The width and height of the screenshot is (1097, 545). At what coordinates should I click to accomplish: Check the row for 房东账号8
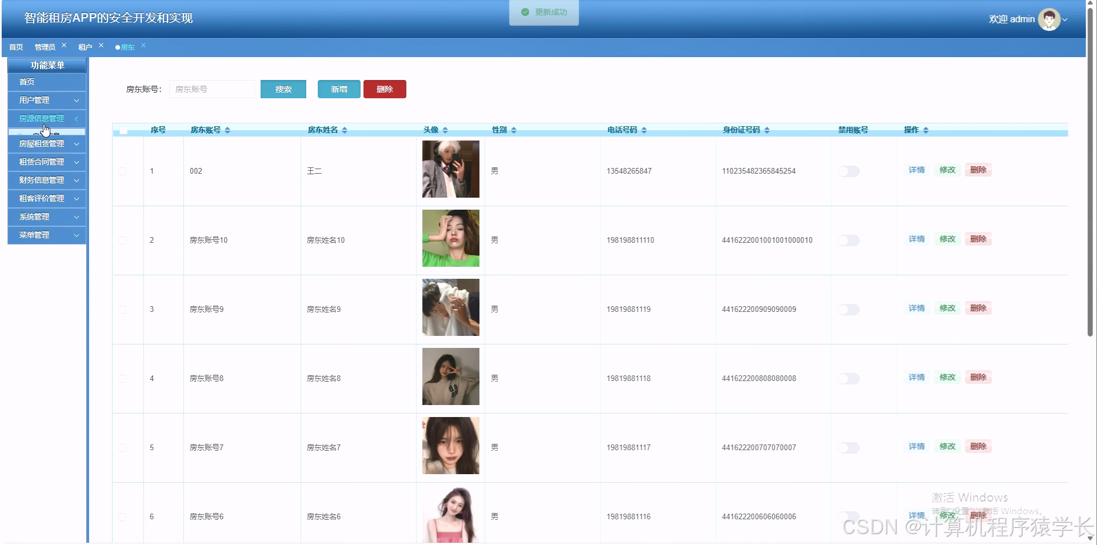(x=122, y=379)
